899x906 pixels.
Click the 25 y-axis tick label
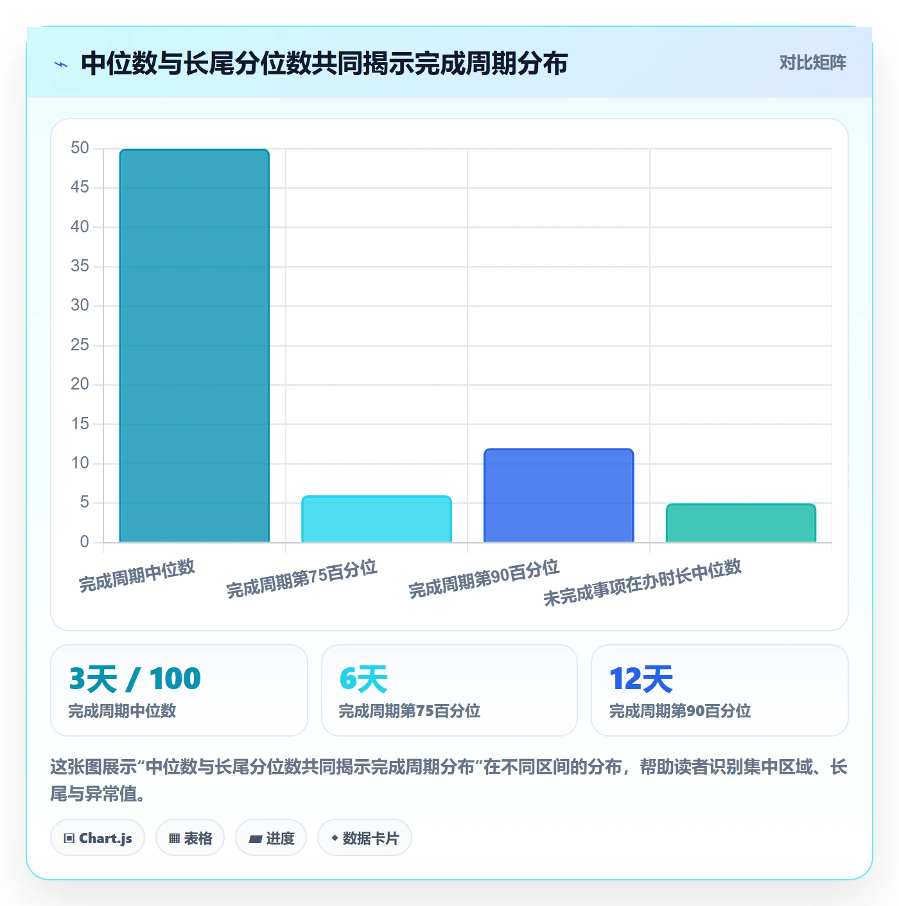(80, 345)
